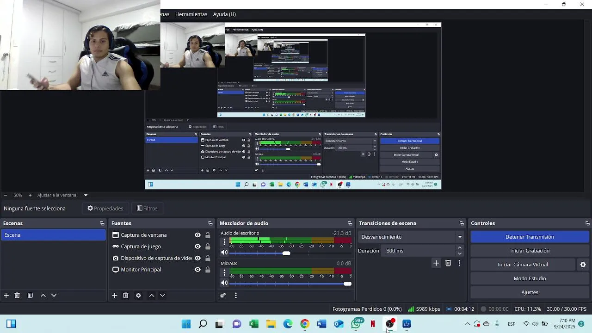Screen dimensions: 592x333
Task: Remove selected scene with trash icon
Action: point(17,296)
